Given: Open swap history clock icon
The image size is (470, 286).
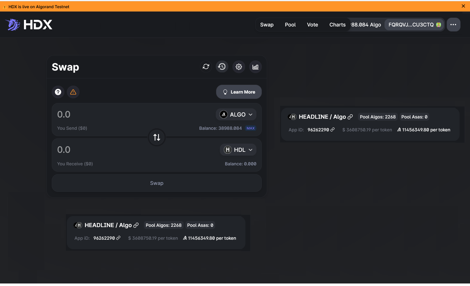Looking at the screenshot, I should 222,66.
